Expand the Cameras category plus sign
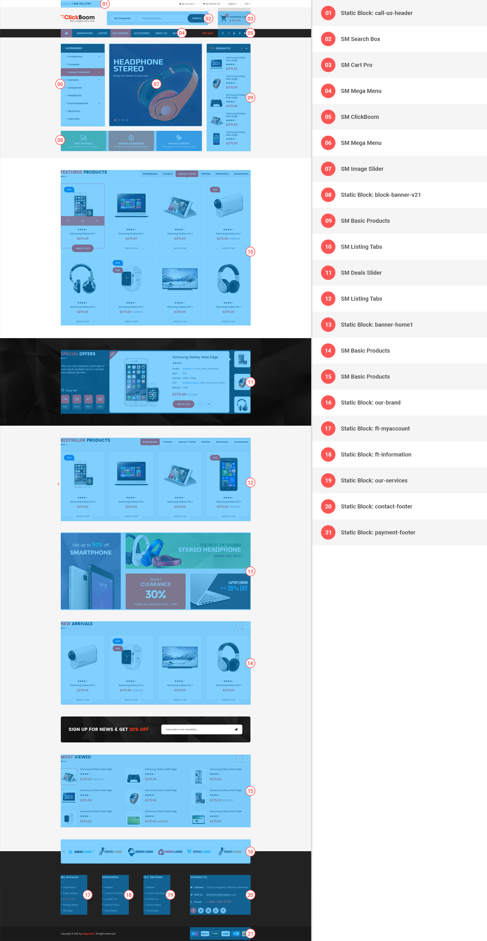The height and width of the screenshot is (941, 487). click(x=99, y=80)
